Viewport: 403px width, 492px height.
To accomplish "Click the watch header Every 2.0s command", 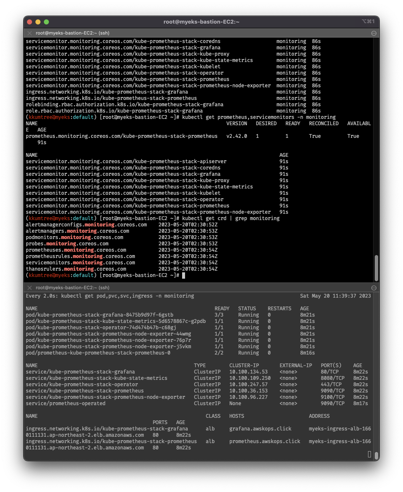I will tap(110, 296).
